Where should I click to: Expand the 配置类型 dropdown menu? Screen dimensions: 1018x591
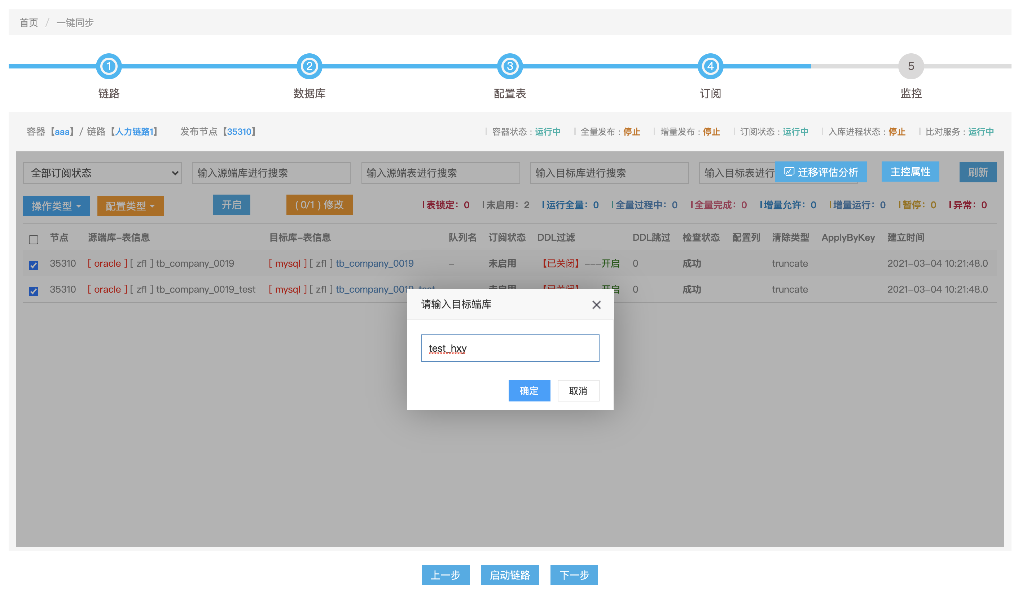tap(131, 206)
